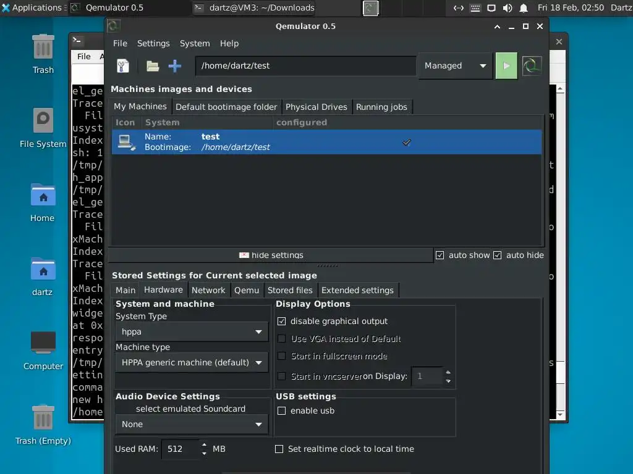This screenshot has width=633, height=474.
Task: Switch to Default bootimage folder tab
Action: coord(226,107)
